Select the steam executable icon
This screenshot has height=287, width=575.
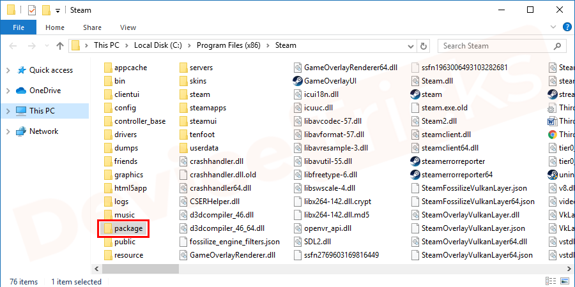click(x=415, y=94)
